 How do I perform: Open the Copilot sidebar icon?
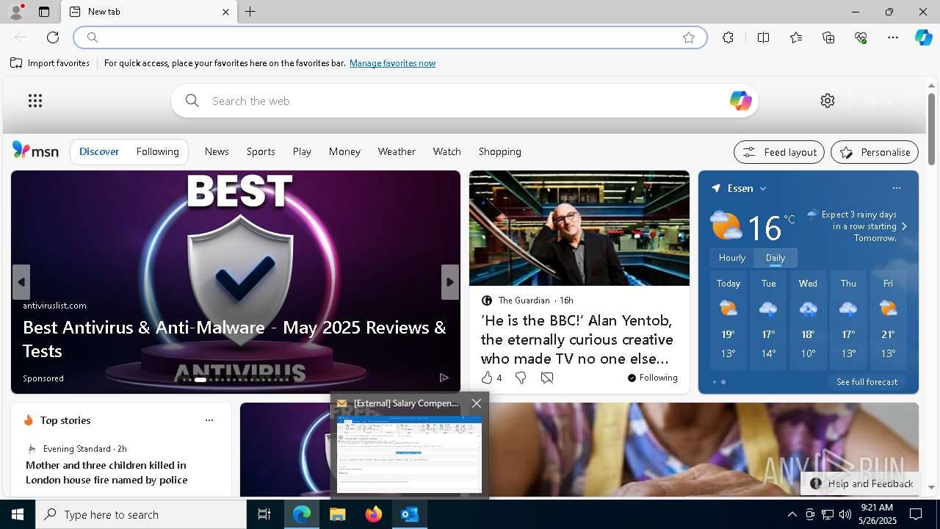tap(923, 37)
